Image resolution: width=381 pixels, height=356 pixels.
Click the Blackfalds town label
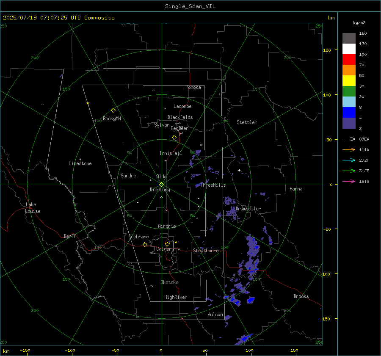[180, 117]
